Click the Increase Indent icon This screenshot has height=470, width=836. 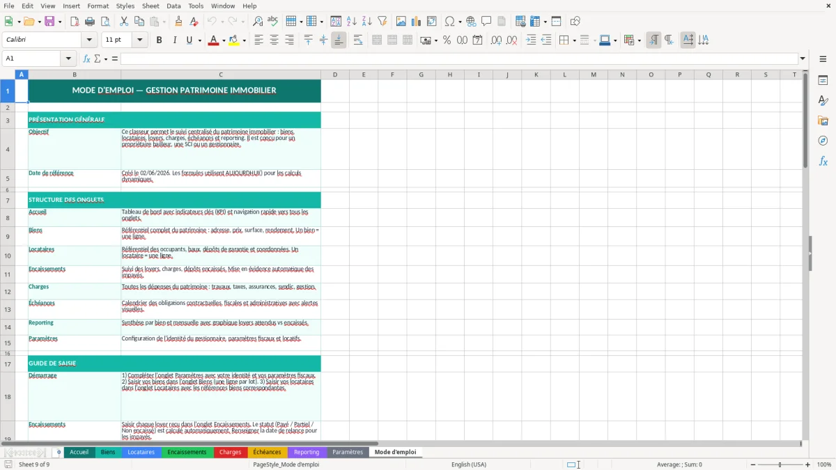(x=531, y=40)
